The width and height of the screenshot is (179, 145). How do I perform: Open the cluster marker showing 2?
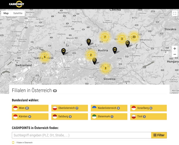(x=91, y=55)
